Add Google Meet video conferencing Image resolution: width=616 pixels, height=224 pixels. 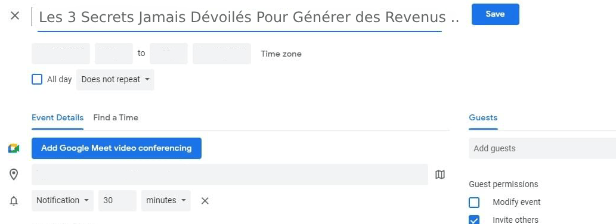click(x=117, y=148)
